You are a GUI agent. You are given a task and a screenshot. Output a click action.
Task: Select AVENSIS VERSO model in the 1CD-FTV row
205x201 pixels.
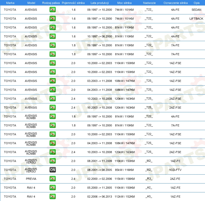click(x=31, y=170)
